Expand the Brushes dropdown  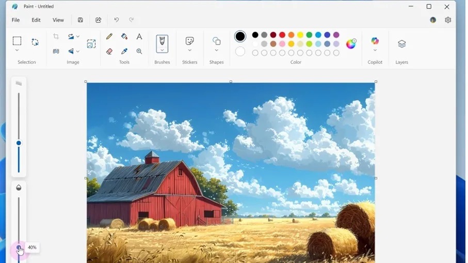[162, 50]
